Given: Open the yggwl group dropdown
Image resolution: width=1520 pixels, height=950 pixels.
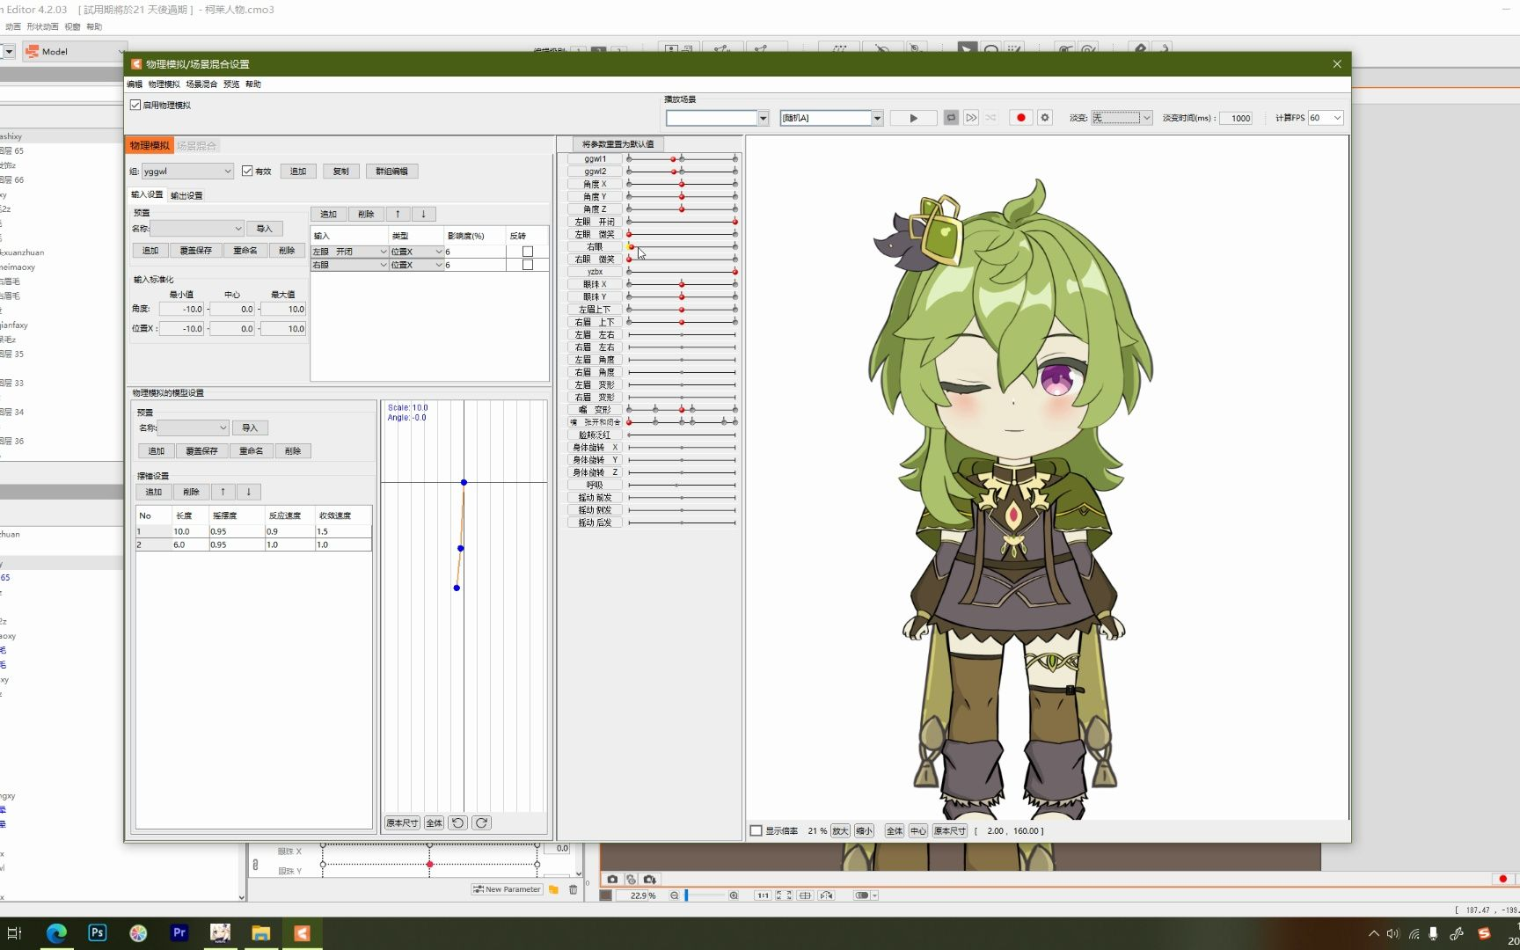Looking at the screenshot, I should pos(187,172).
